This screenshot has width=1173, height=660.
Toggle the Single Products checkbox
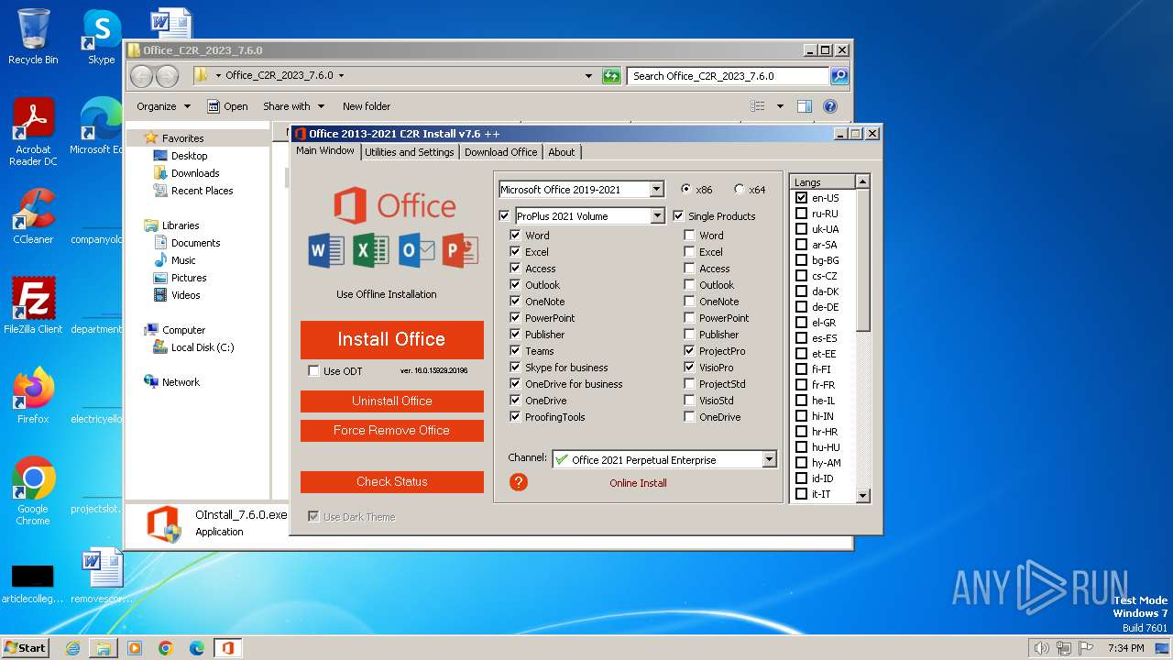[x=678, y=216]
